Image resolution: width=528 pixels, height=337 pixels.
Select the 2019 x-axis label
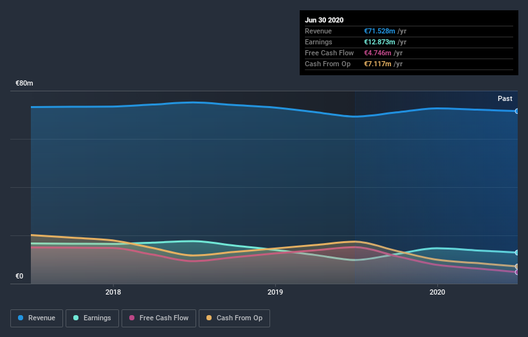click(275, 292)
